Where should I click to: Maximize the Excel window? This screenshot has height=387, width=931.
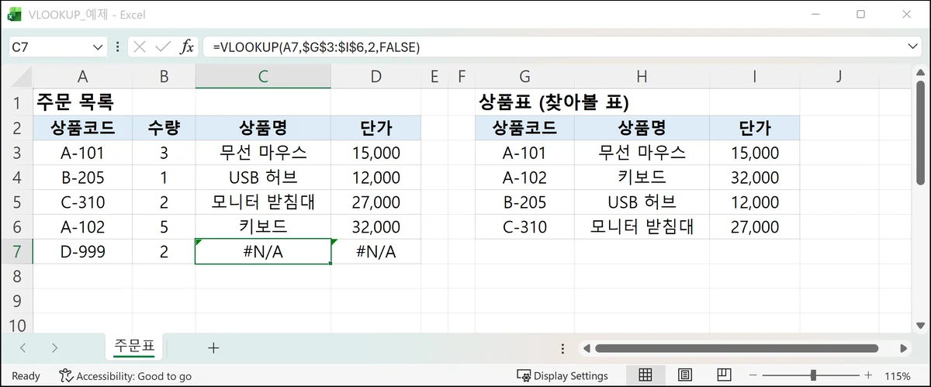click(x=860, y=14)
